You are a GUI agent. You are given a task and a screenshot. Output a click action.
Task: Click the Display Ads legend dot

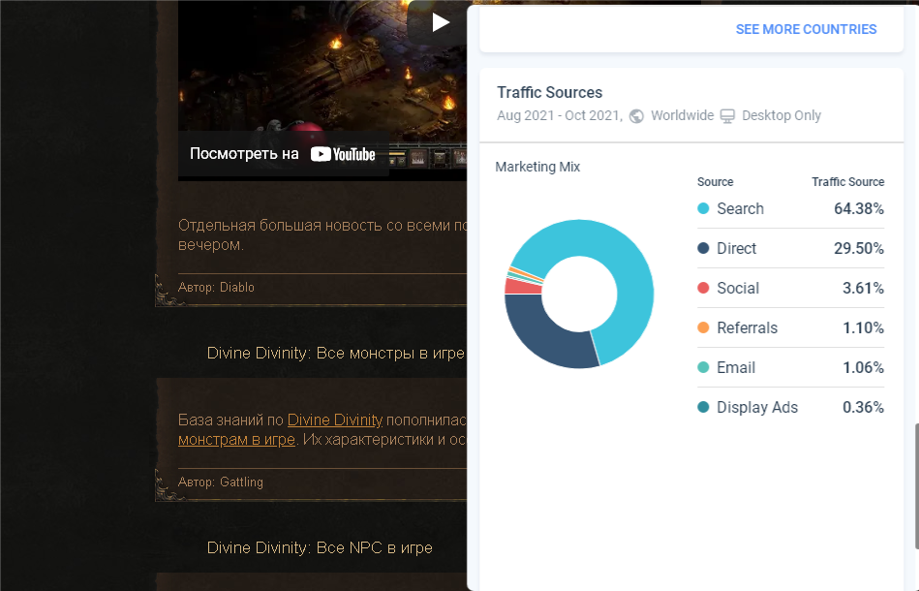703,407
